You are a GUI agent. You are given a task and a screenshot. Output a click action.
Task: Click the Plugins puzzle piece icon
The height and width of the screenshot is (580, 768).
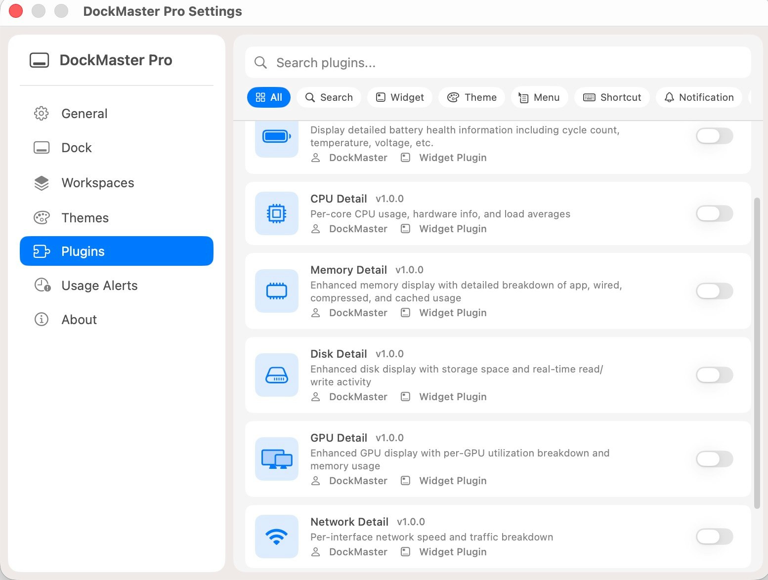(x=42, y=251)
